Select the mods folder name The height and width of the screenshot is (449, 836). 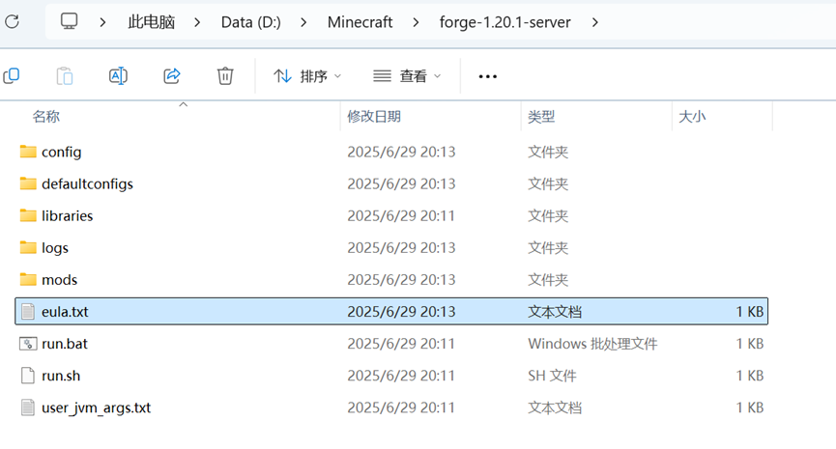click(x=59, y=280)
